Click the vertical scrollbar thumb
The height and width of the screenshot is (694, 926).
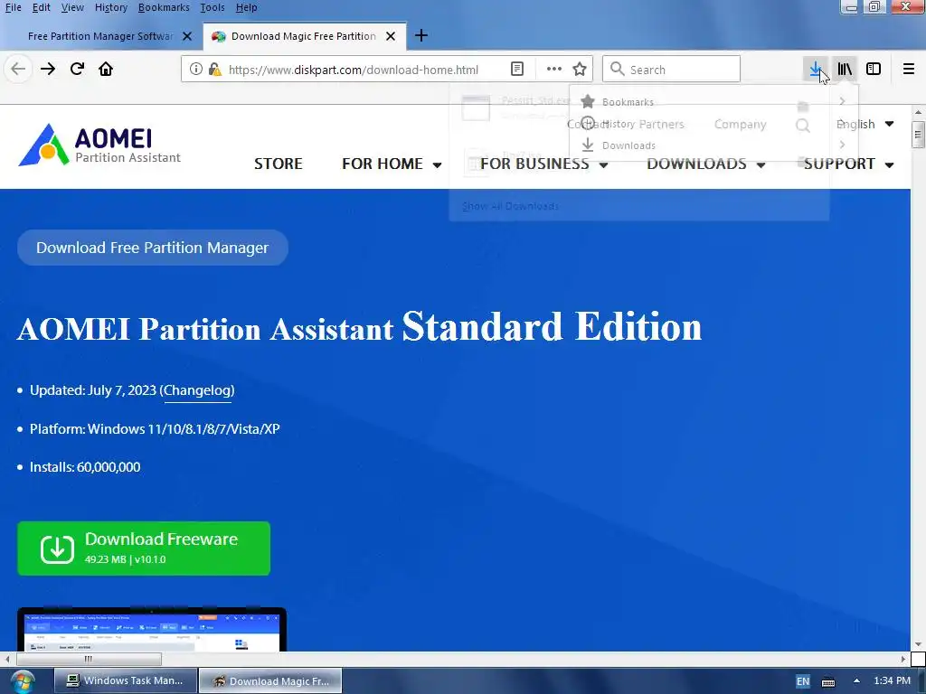click(918, 134)
